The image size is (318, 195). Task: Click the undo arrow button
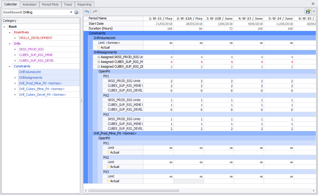[87, 11]
